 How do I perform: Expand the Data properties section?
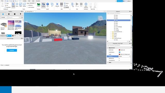[108, 63]
